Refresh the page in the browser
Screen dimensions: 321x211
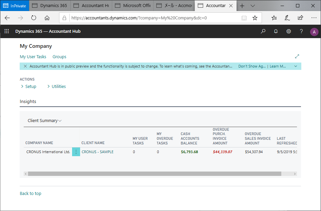(34, 18)
